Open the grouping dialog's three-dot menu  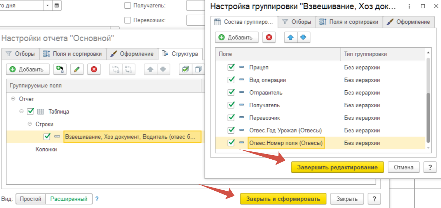coord(409,6)
